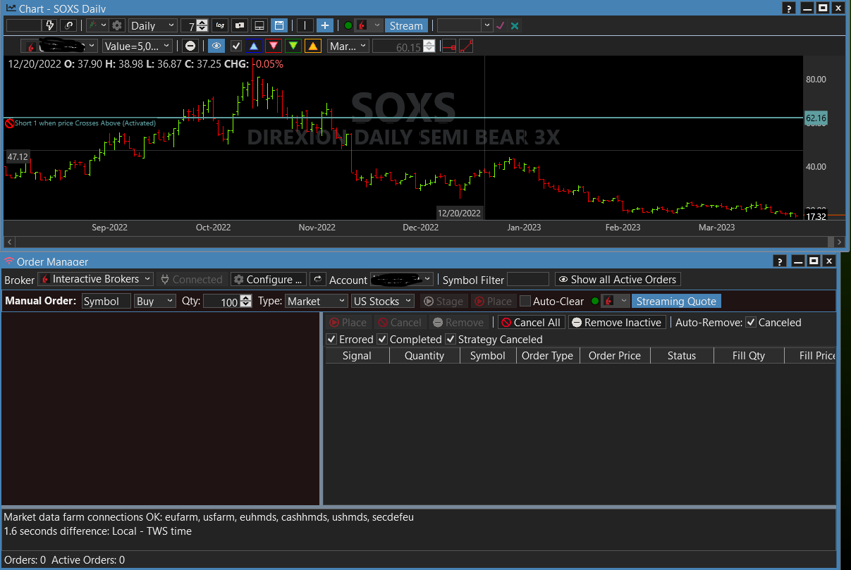Click the red down-triangle sell icon
The width and height of the screenshot is (851, 570).
click(x=274, y=46)
